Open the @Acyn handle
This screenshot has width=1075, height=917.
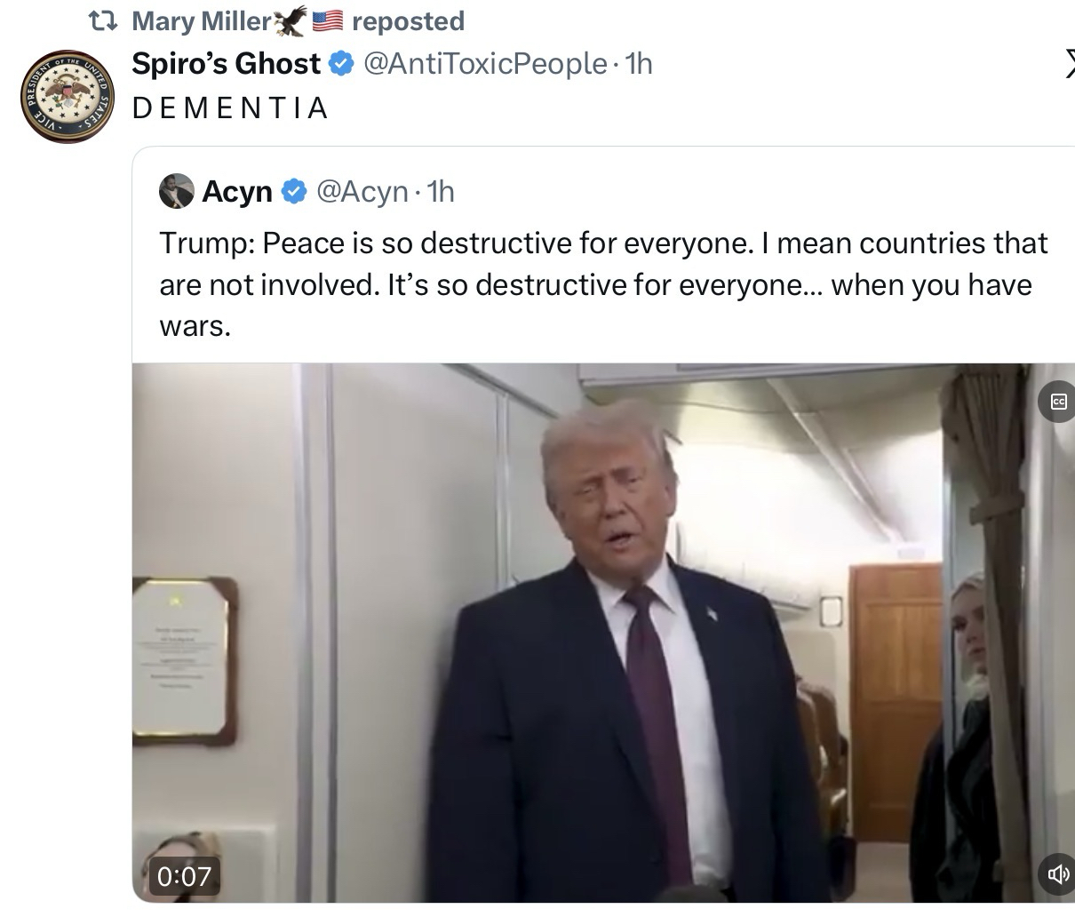click(x=362, y=191)
